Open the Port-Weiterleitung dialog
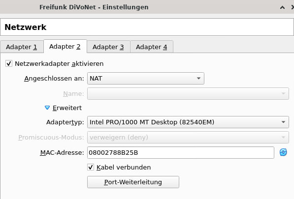The width and height of the screenshot is (294, 199). tap(133, 182)
